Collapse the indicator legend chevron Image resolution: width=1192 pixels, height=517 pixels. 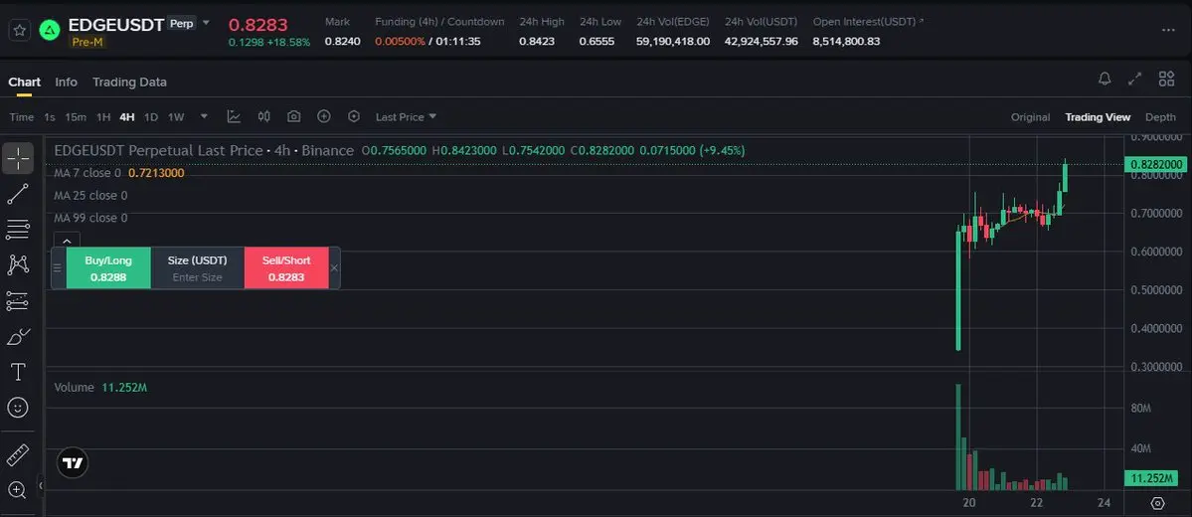point(67,241)
